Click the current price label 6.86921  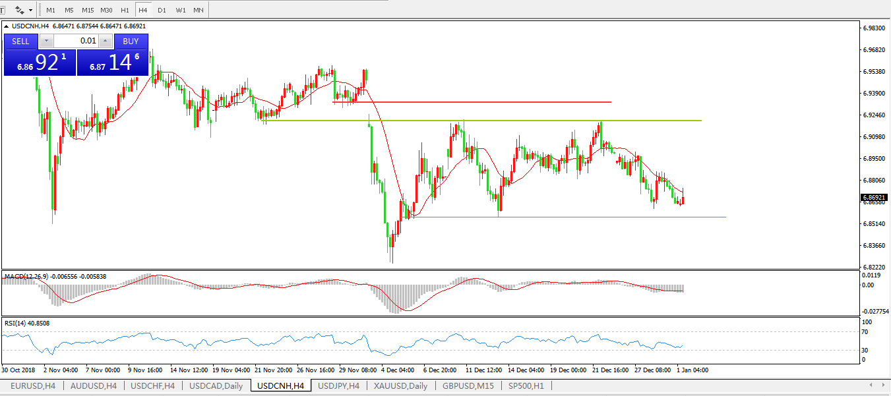coord(873,197)
